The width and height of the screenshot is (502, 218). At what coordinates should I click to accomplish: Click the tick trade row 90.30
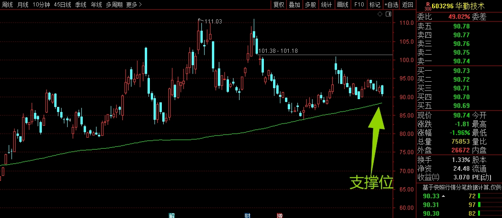pyautogui.click(x=459, y=213)
